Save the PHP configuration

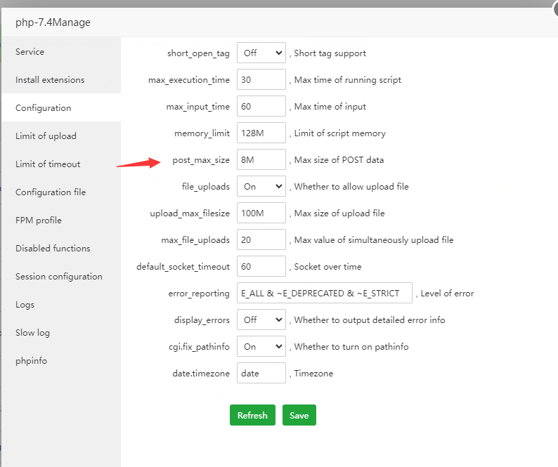[299, 415]
